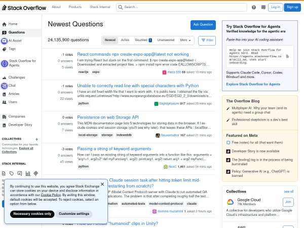Open Tags in the sidebar
This screenshot has height=228, width=304.
pos(9,49)
